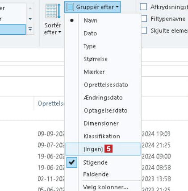Click the Sortér efter sorting icon
The image size is (188, 191).
pos(53,11)
